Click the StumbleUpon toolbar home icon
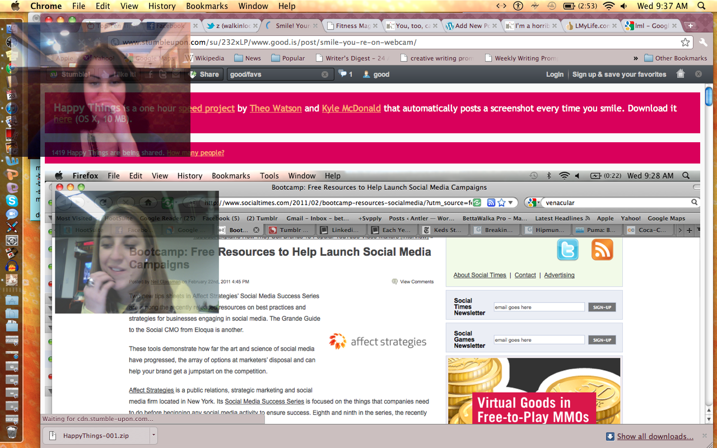The height and width of the screenshot is (448, 717). 681,74
